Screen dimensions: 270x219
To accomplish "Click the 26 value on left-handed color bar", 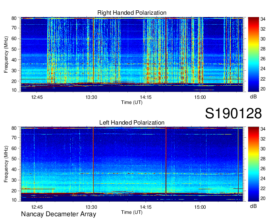I will (263, 169).
